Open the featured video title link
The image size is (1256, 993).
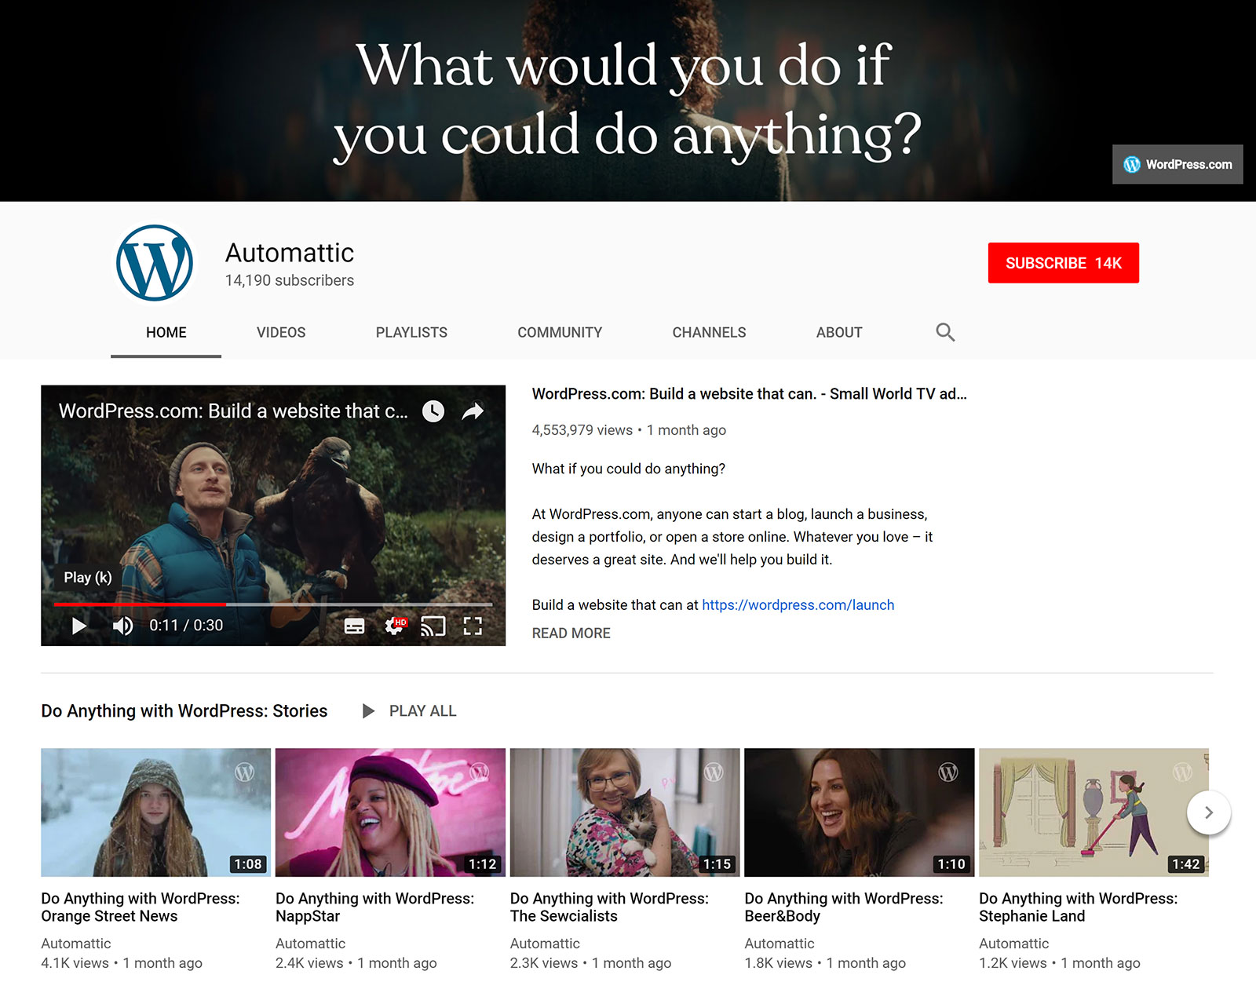click(749, 394)
